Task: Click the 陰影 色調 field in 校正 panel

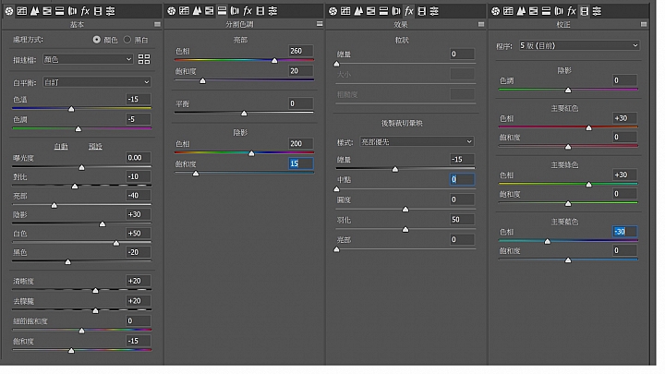Action: coord(624,80)
